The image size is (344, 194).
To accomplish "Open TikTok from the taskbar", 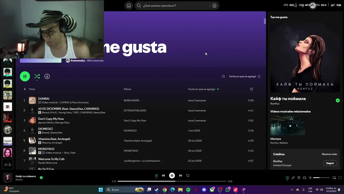I will [236, 190].
